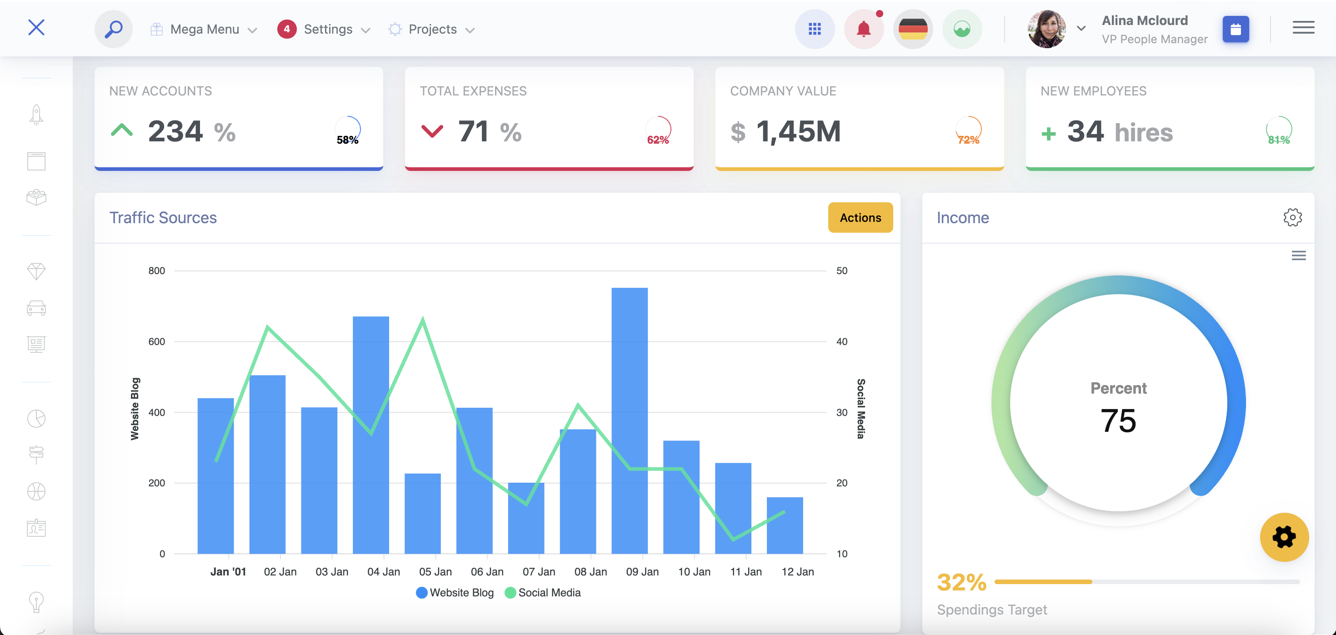Select the rocket icon in the sidebar

36,115
